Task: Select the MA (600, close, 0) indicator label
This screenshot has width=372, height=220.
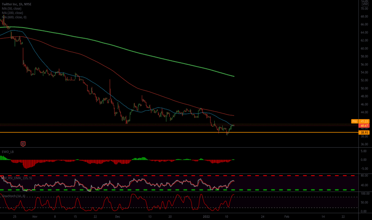Action: [x=14, y=17]
